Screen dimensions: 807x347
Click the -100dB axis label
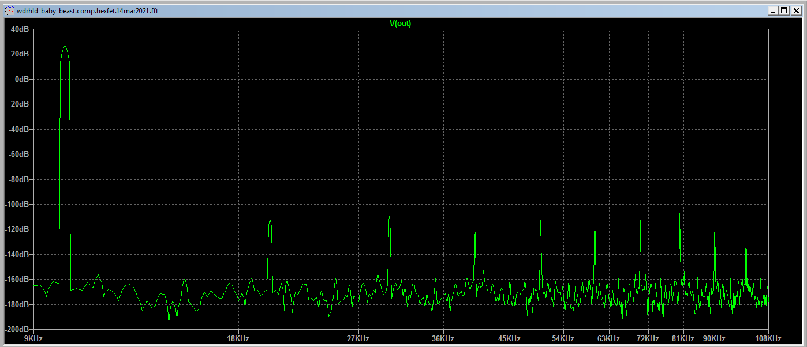pos(17,205)
